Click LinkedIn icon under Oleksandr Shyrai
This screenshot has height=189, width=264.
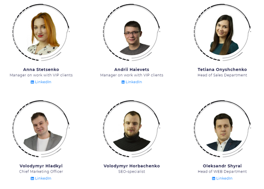(214, 178)
